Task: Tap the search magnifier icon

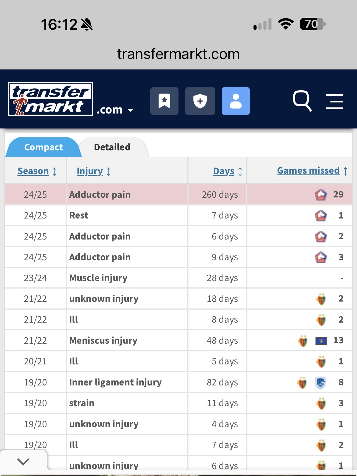Action: click(302, 101)
